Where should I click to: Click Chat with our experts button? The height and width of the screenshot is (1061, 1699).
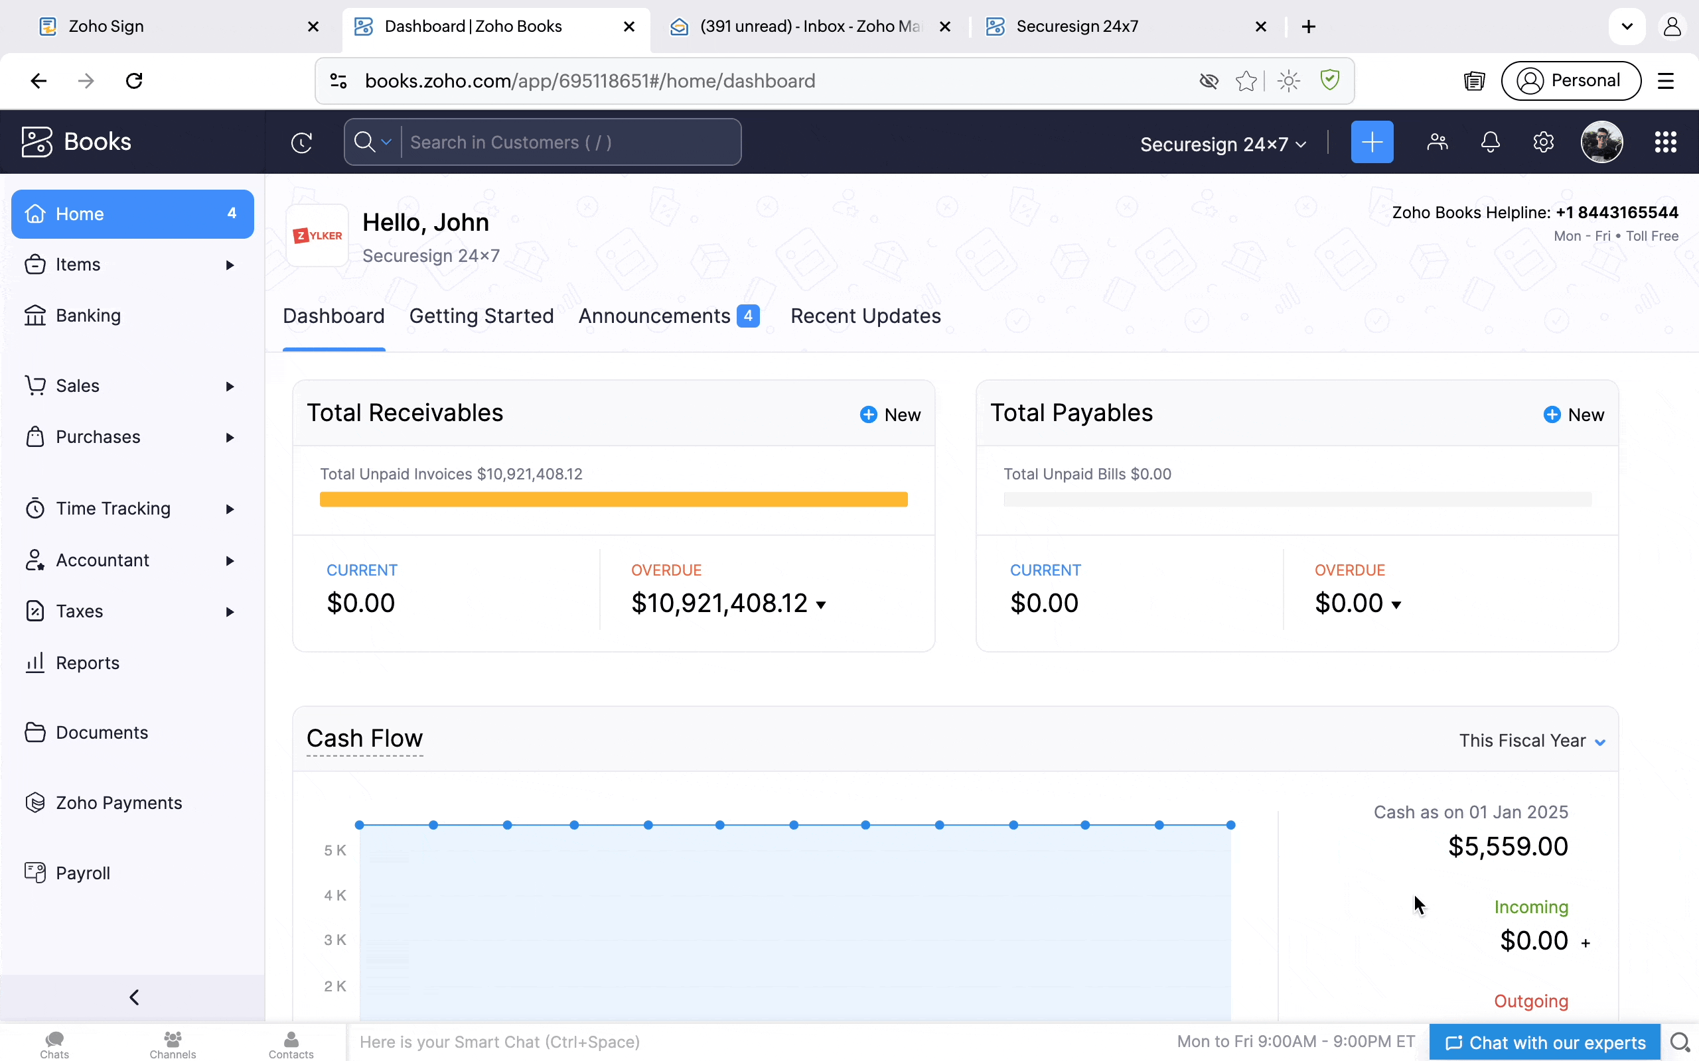pos(1544,1042)
